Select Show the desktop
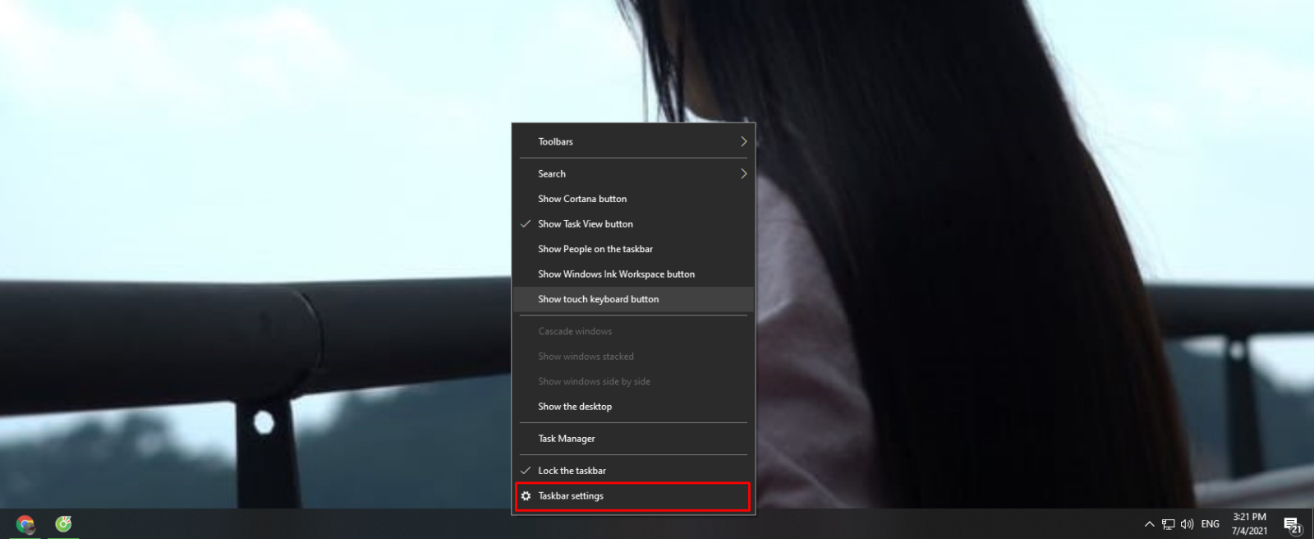 633,407
